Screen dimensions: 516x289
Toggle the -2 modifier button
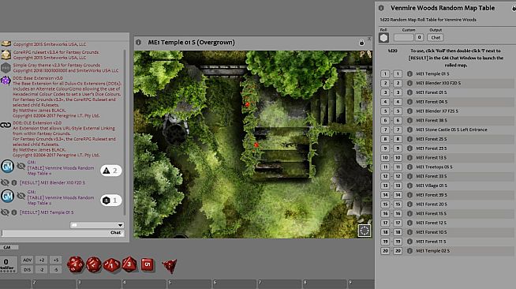point(42,269)
